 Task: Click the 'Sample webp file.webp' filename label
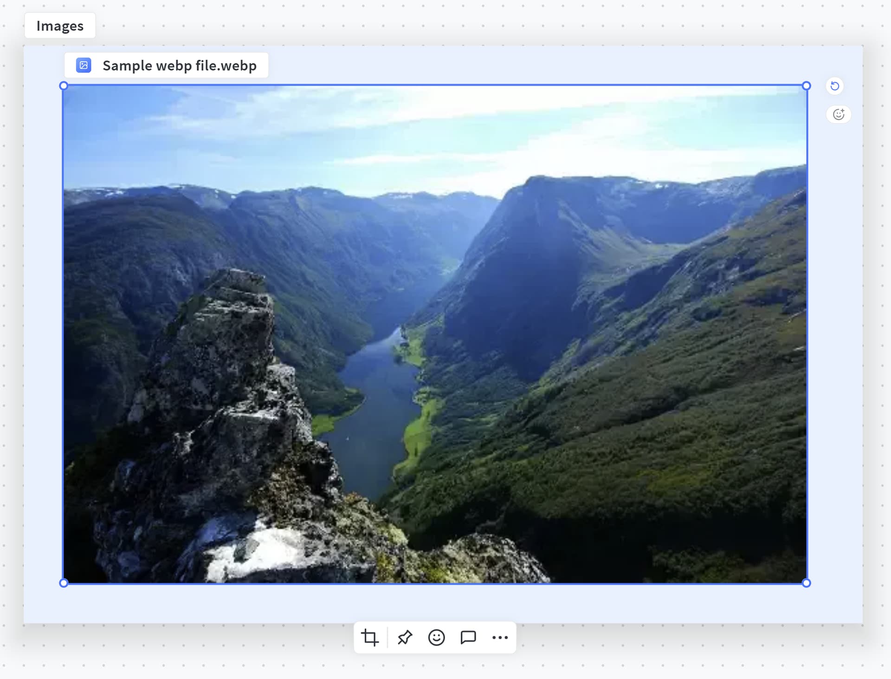(179, 65)
